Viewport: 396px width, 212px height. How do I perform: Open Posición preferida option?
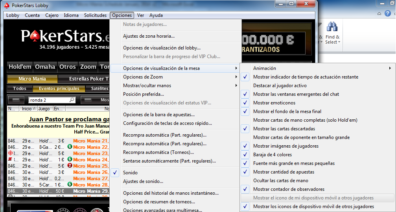click(175, 94)
